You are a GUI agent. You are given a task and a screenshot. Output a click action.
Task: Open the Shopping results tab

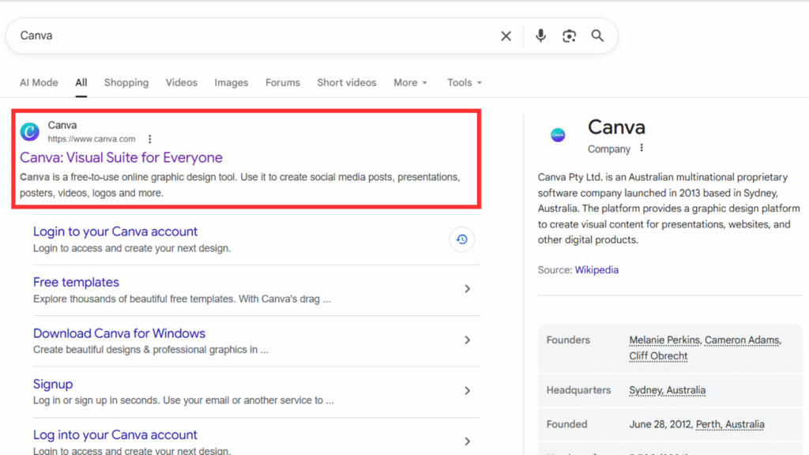pyautogui.click(x=126, y=83)
